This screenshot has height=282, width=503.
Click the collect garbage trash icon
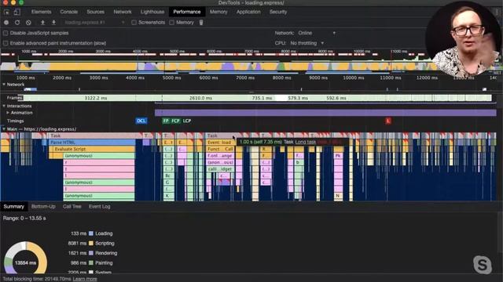[201, 23]
